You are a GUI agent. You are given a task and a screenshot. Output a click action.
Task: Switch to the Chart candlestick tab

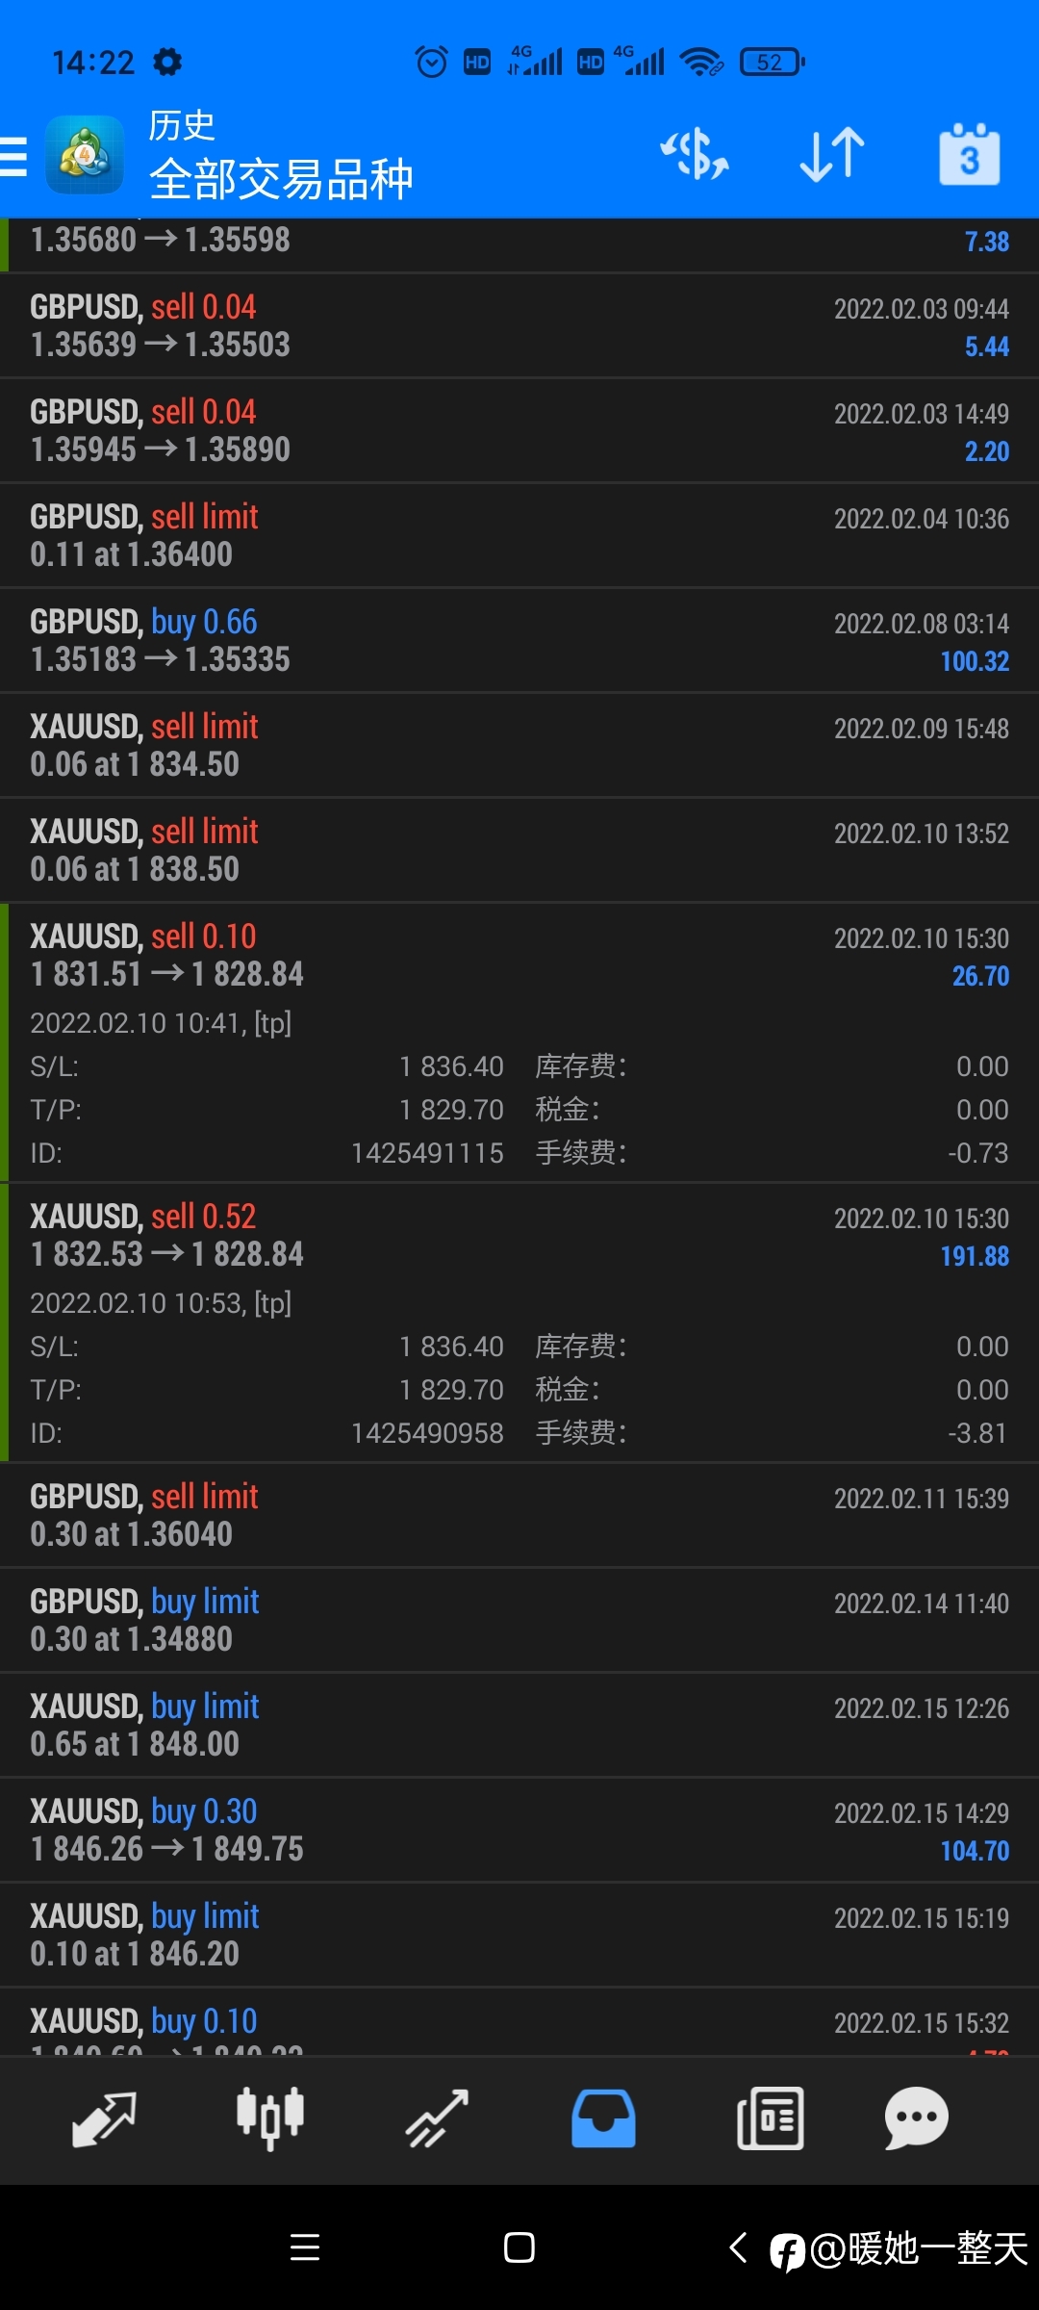(270, 2119)
